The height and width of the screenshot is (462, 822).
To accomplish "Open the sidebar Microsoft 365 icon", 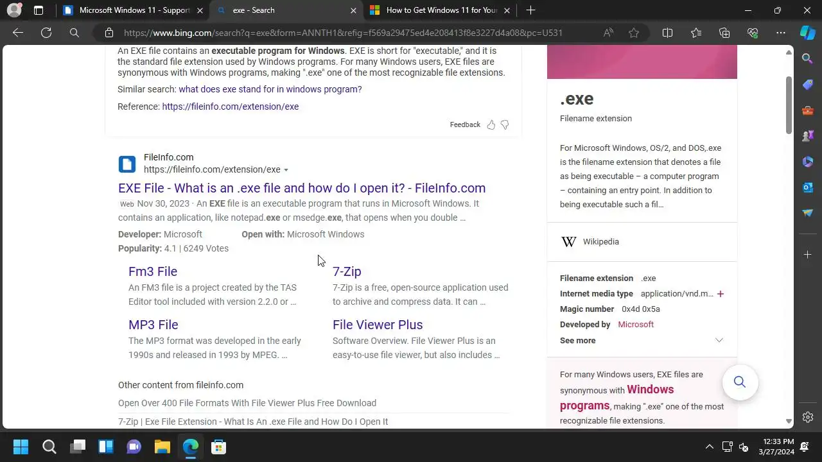I will tap(808, 162).
